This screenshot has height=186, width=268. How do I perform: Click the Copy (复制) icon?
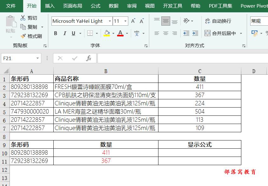pyautogui.click(x=23, y=27)
